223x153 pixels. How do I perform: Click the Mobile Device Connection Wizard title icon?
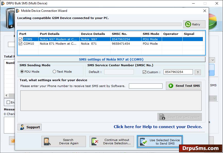pyautogui.click(x=18, y=11)
